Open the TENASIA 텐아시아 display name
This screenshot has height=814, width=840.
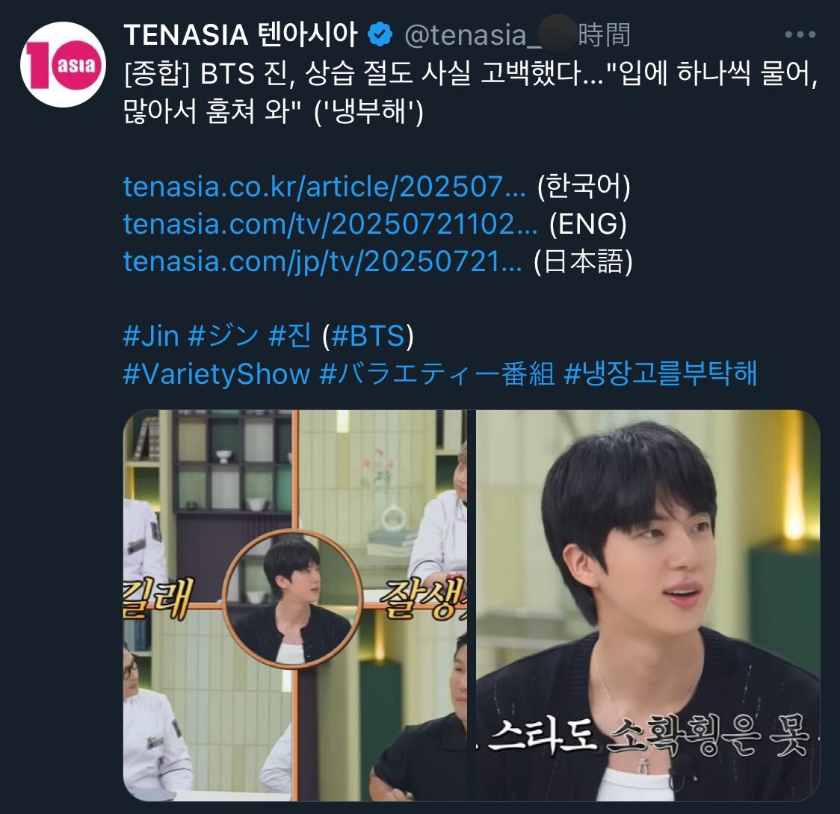(x=241, y=35)
